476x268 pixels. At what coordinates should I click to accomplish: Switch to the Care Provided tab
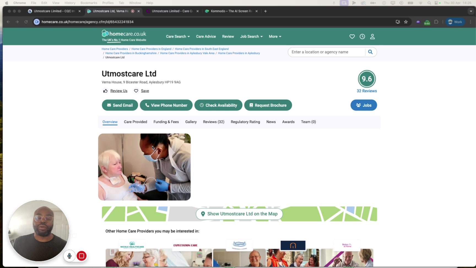136,122
